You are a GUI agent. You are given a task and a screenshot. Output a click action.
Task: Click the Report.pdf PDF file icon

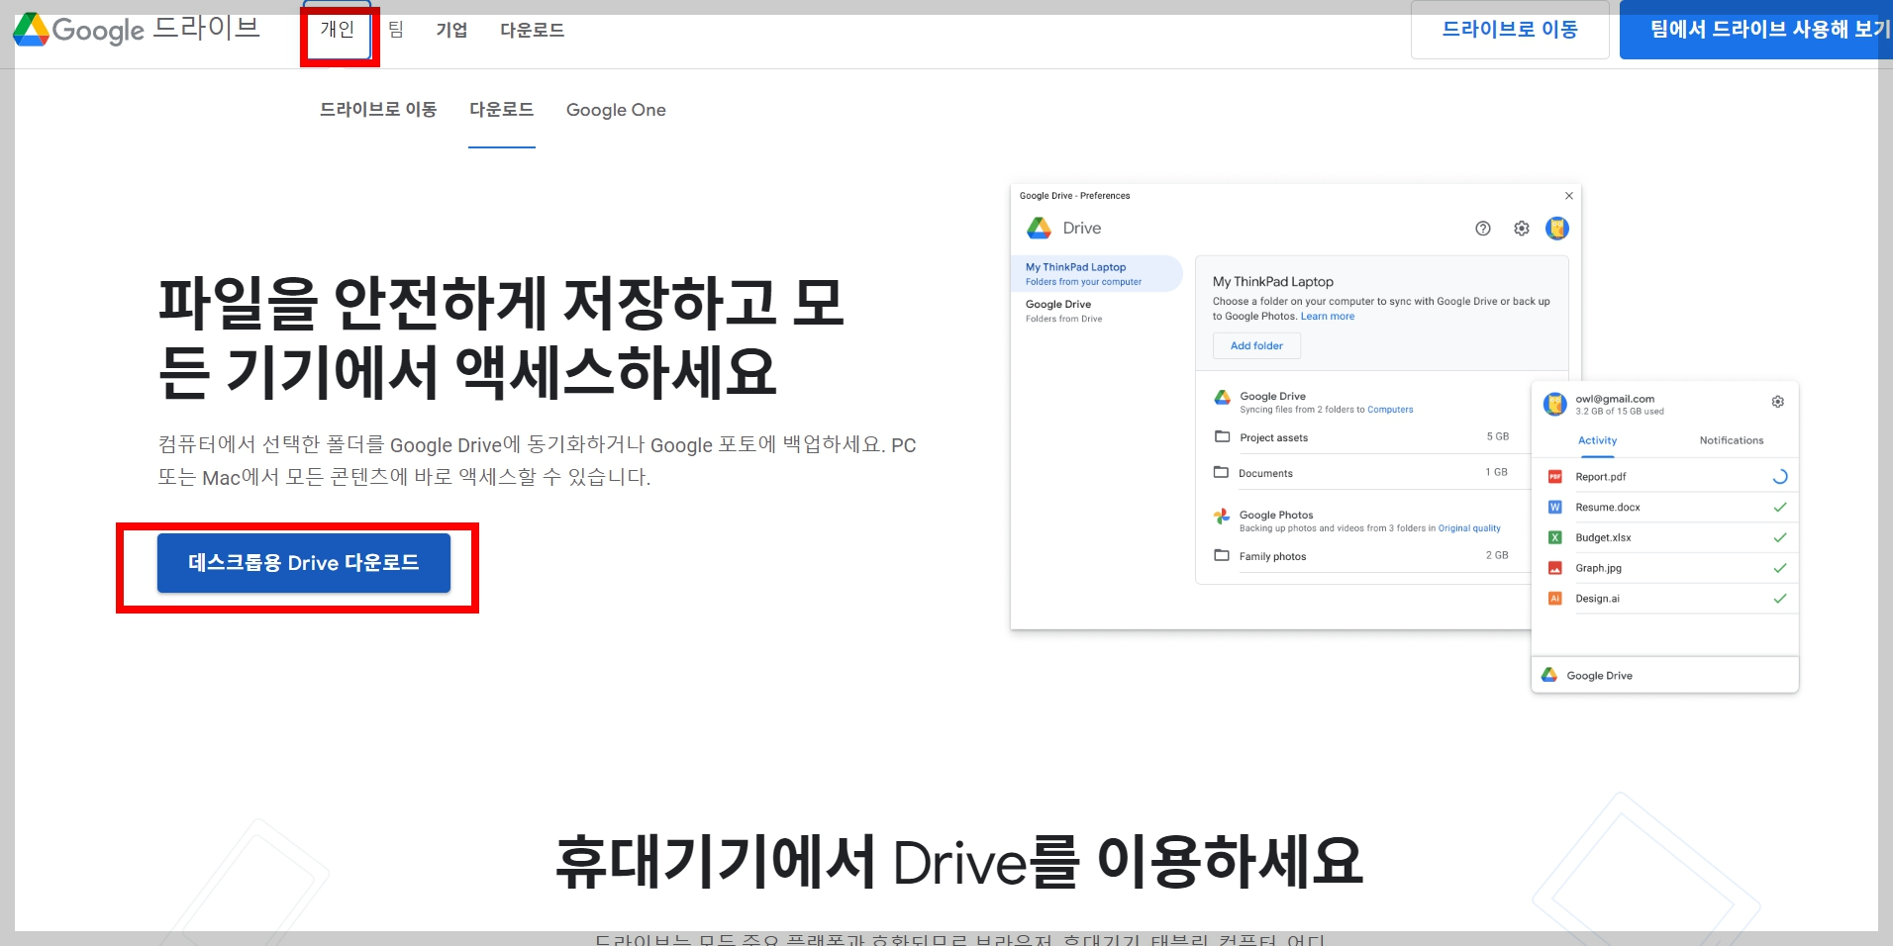pyautogui.click(x=1554, y=477)
